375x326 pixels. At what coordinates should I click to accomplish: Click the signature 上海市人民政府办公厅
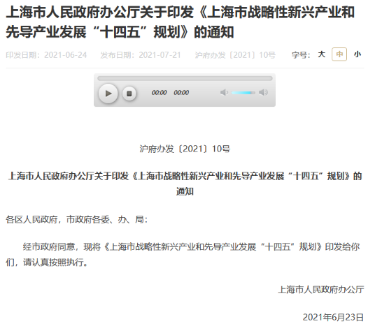[x=320, y=290]
